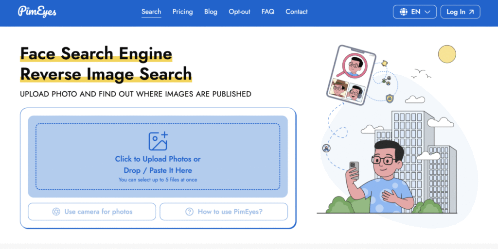Open the Blog menu item

click(211, 12)
